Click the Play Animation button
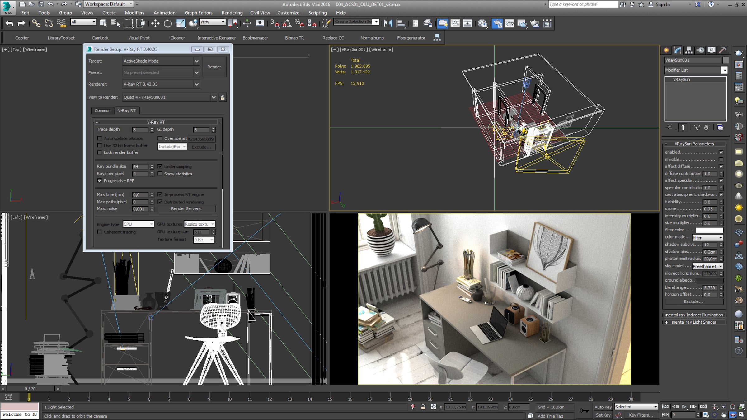The image size is (747, 420). 684,407
